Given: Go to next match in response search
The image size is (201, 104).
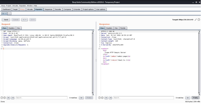Looking at the screenshot, I should pyautogui.click(x=111, y=98).
